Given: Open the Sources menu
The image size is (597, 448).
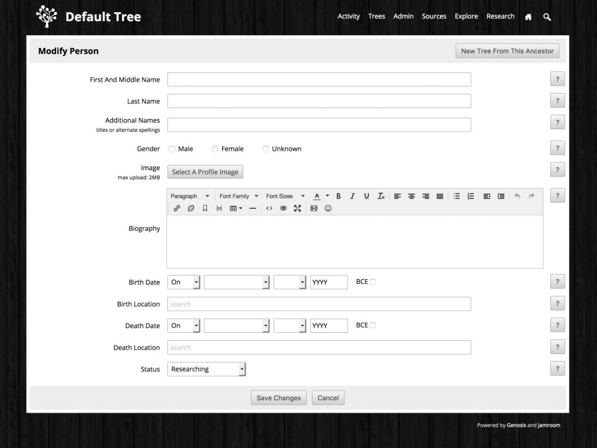Looking at the screenshot, I should click(x=434, y=16).
